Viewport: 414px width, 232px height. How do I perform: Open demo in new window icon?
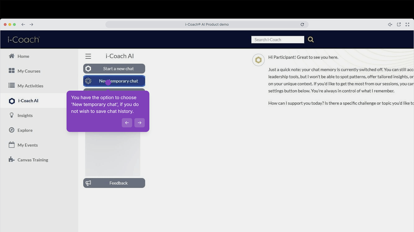[x=399, y=24]
